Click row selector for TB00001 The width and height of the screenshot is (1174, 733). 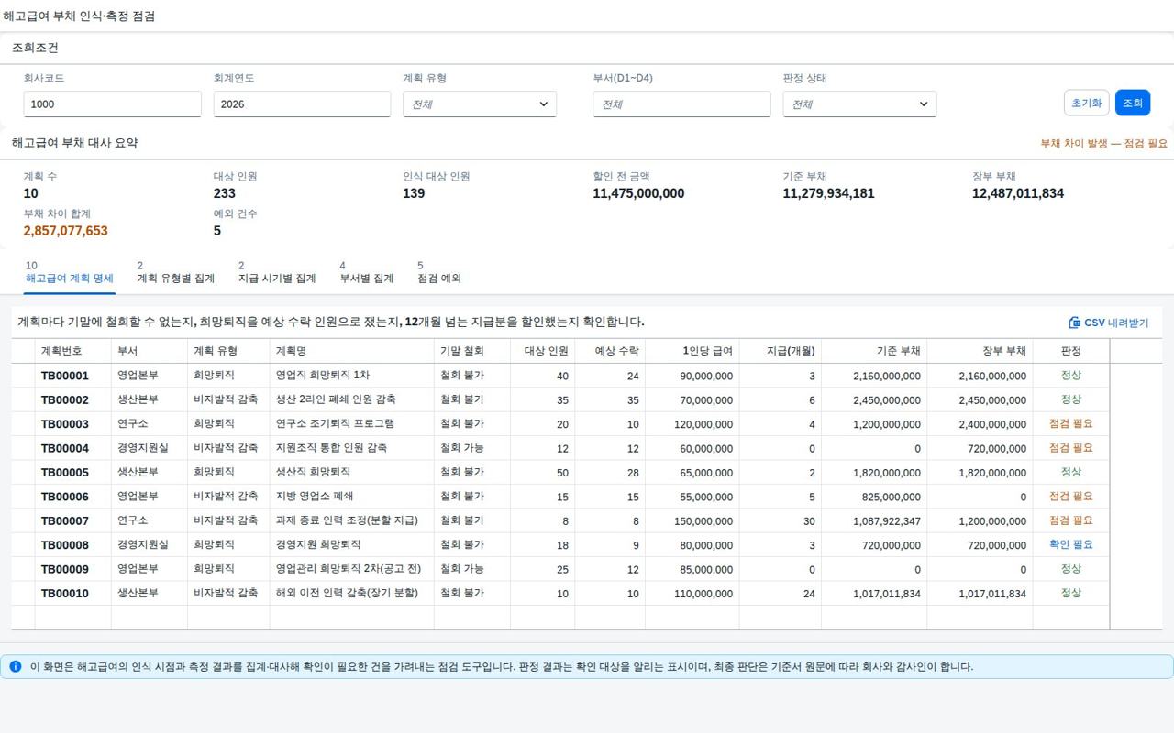click(23, 376)
